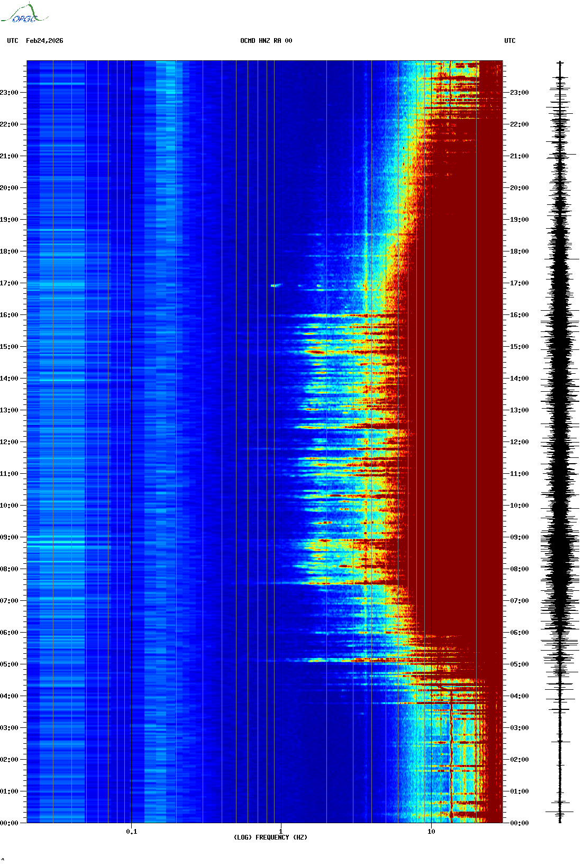Click the 05:00 label on the right time axis
Viewport: 583px width, 865px height.
519,664
